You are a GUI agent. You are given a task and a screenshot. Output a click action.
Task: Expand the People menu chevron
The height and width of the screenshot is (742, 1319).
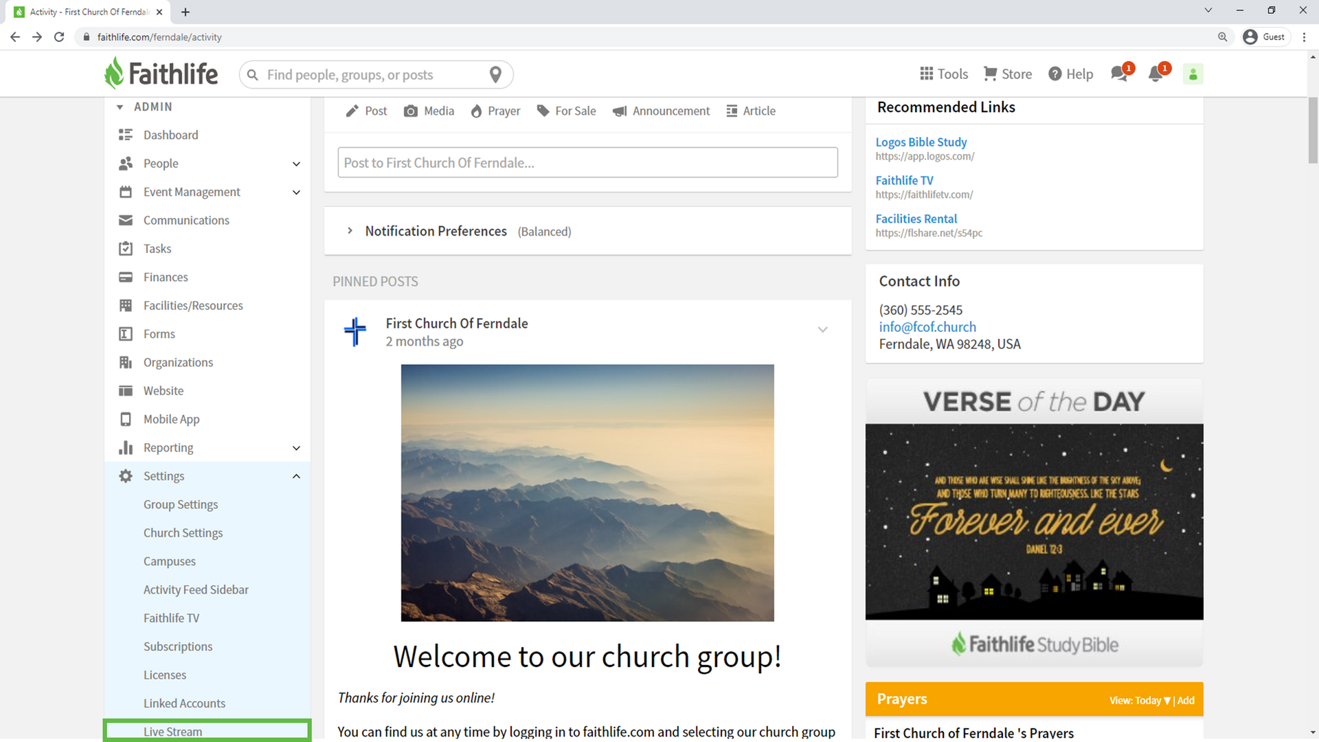point(296,164)
